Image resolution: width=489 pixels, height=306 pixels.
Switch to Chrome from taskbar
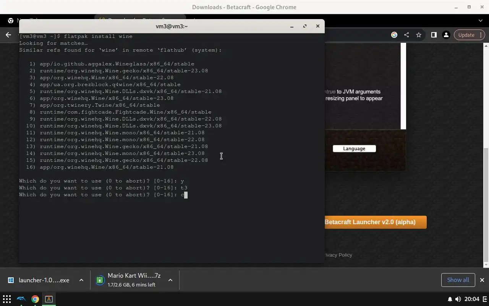[35, 299]
